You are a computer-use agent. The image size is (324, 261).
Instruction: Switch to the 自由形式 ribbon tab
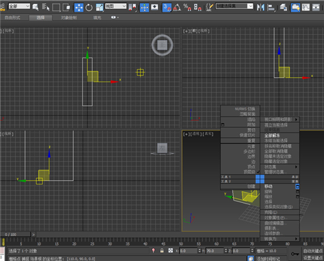(x=12, y=17)
